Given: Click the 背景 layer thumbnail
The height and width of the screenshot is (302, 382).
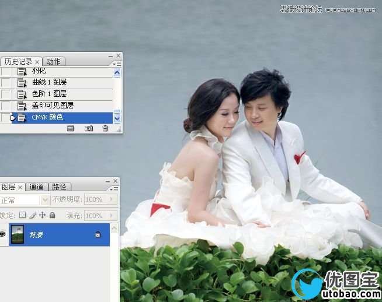Looking at the screenshot, I should coord(18,234).
